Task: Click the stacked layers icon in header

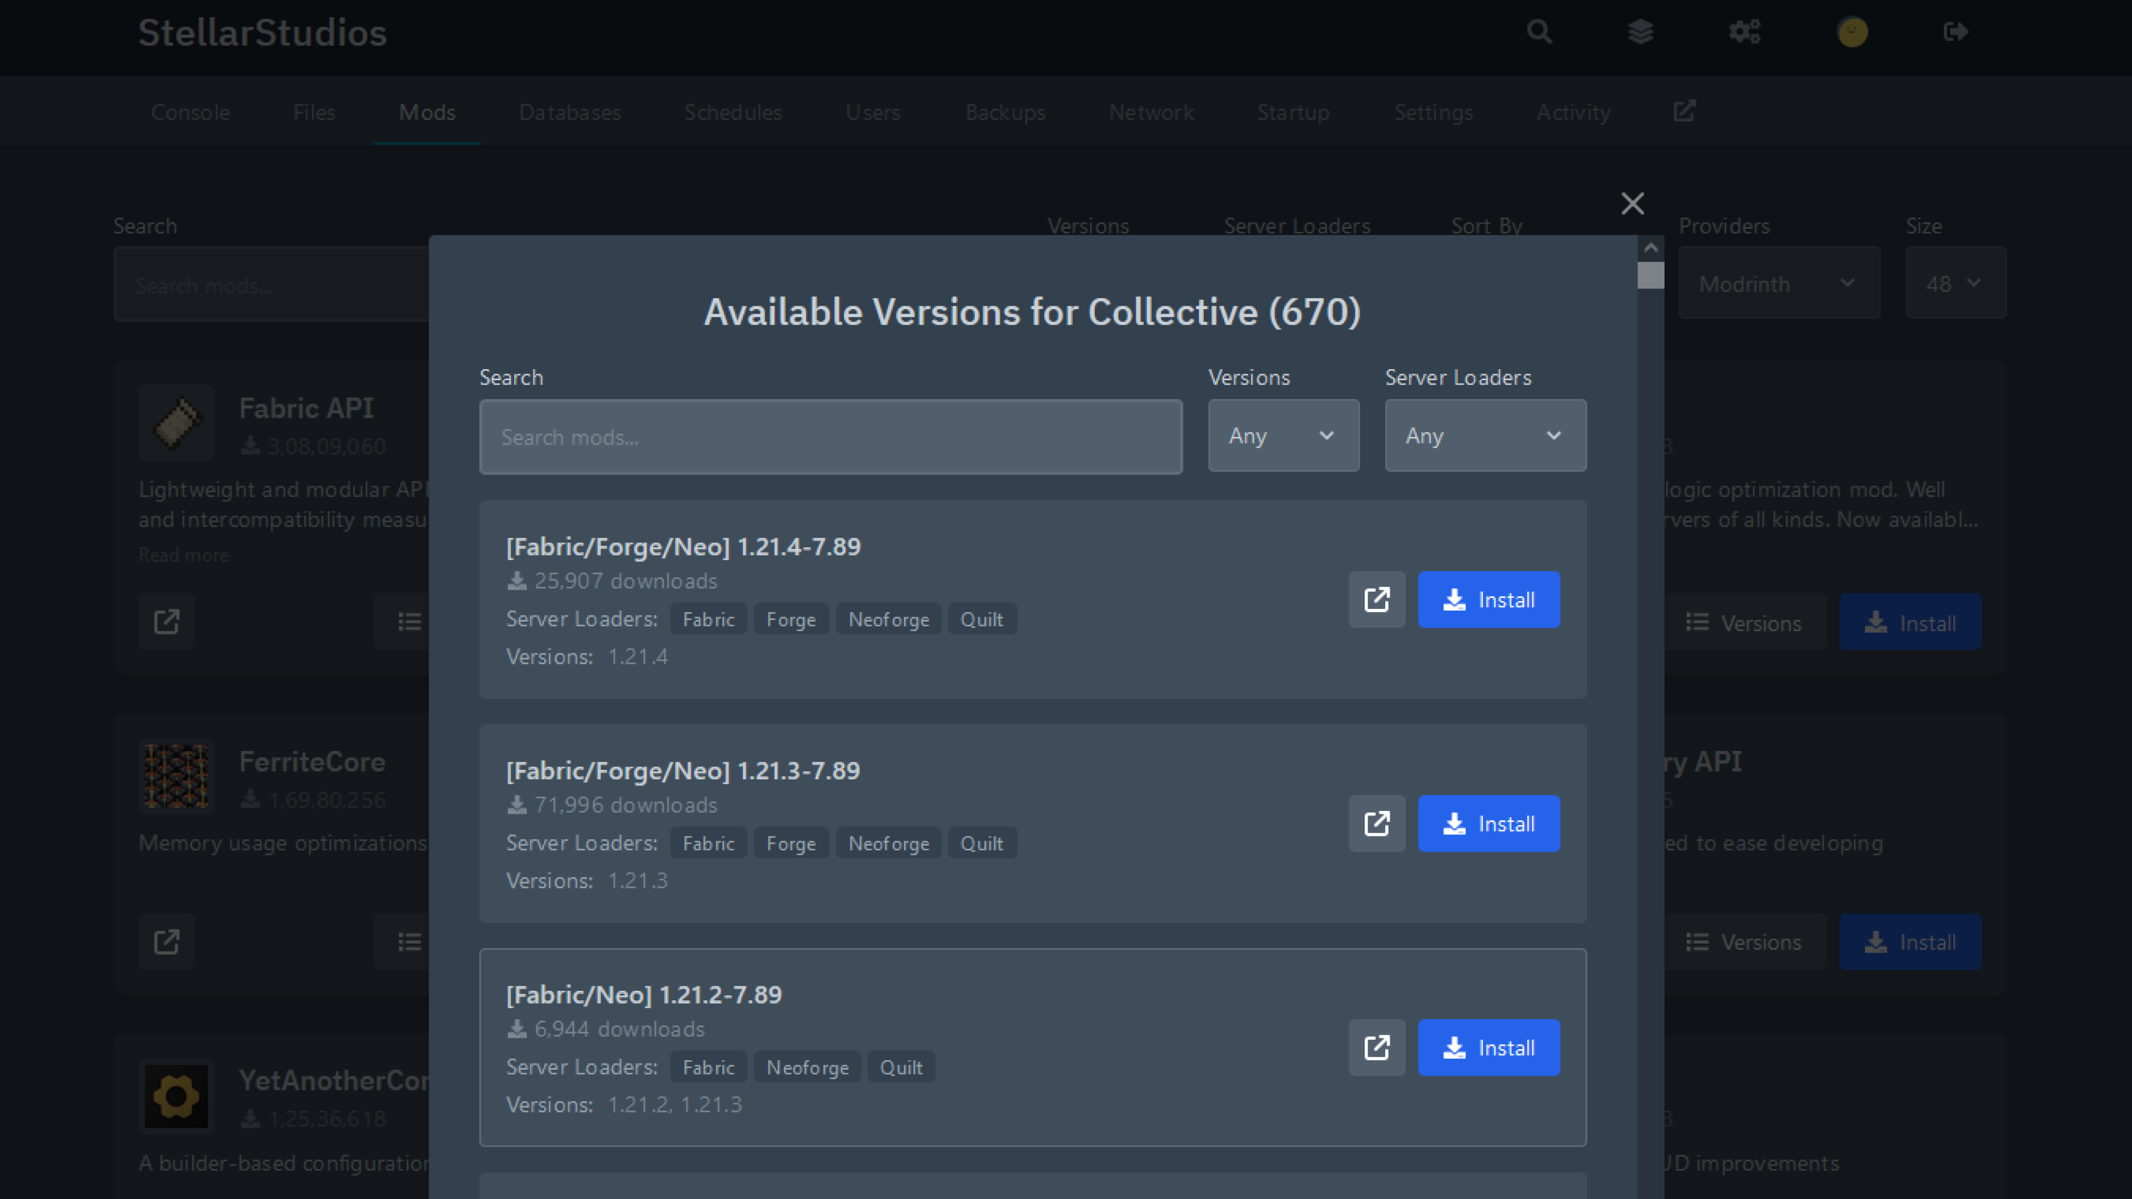Action: 1641,32
